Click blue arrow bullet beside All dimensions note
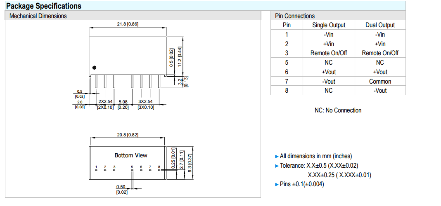This screenshot has height=206, width=441. (x=277, y=157)
